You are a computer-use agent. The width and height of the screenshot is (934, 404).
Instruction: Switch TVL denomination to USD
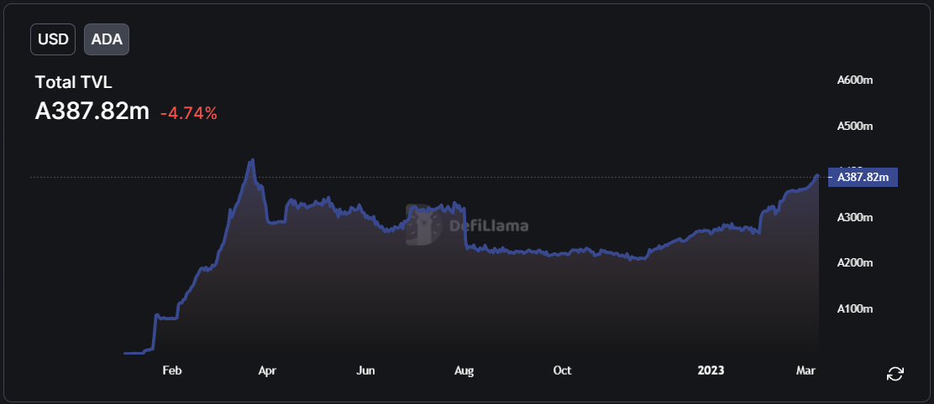pyautogui.click(x=53, y=39)
